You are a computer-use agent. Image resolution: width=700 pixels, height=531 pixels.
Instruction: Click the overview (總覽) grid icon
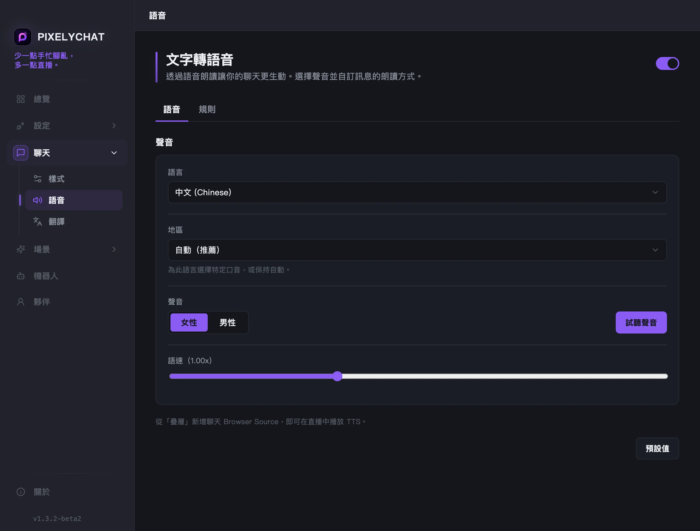[21, 99]
